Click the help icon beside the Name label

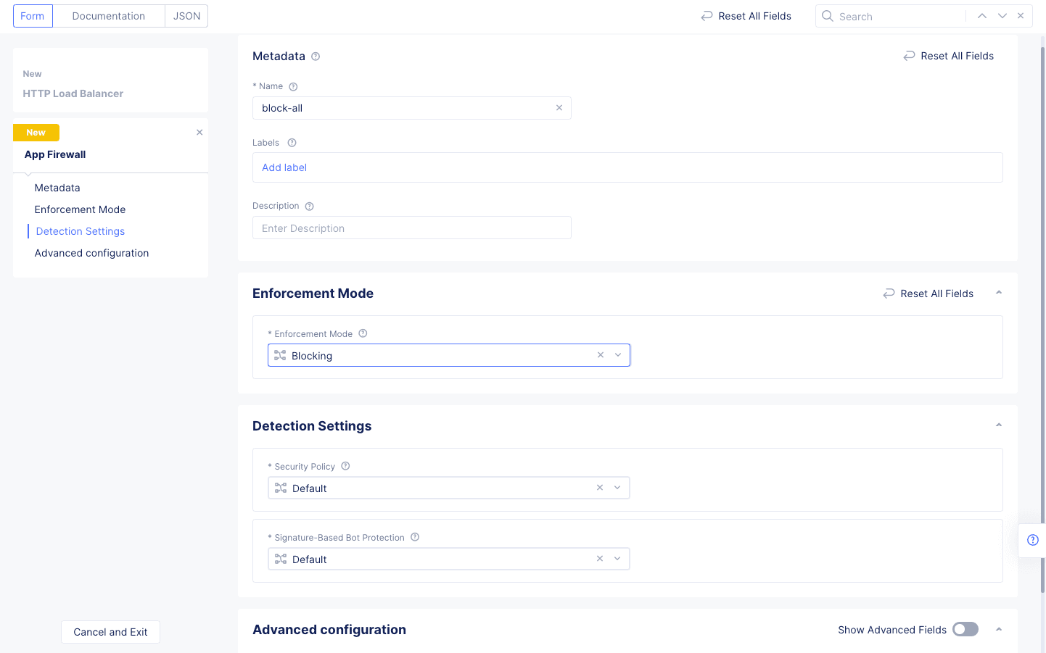pyautogui.click(x=293, y=87)
